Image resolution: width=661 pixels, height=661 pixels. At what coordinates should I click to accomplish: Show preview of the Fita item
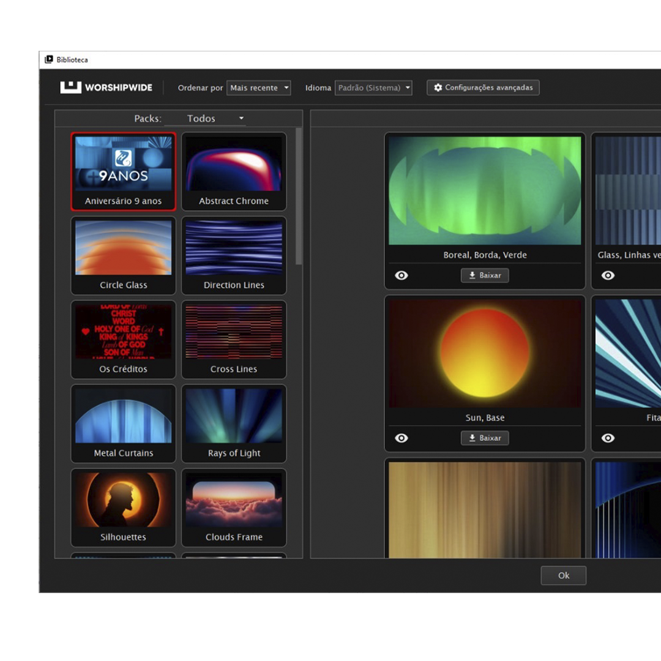pyautogui.click(x=608, y=438)
